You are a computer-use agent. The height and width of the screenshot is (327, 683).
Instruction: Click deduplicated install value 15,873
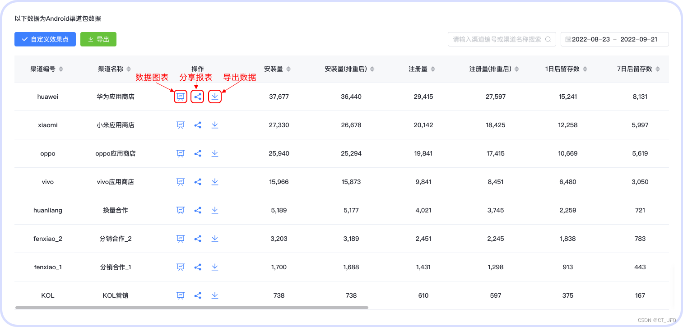click(351, 182)
